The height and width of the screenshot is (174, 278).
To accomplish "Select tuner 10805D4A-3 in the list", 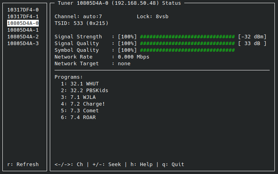I will pyautogui.click(x=23, y=43).
